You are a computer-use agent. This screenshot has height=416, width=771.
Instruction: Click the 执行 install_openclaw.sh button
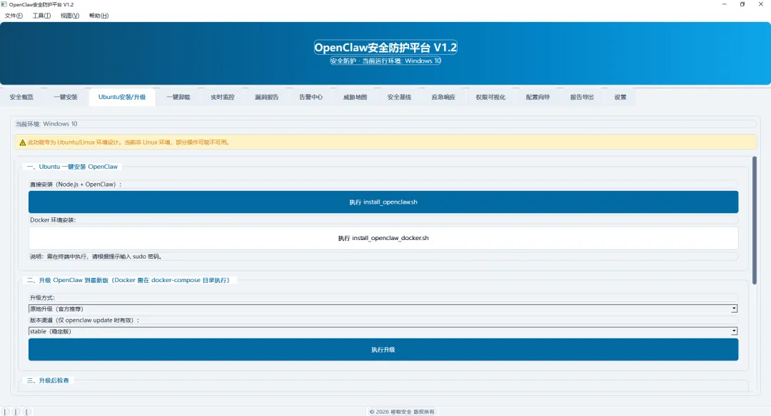click(383, 202)
